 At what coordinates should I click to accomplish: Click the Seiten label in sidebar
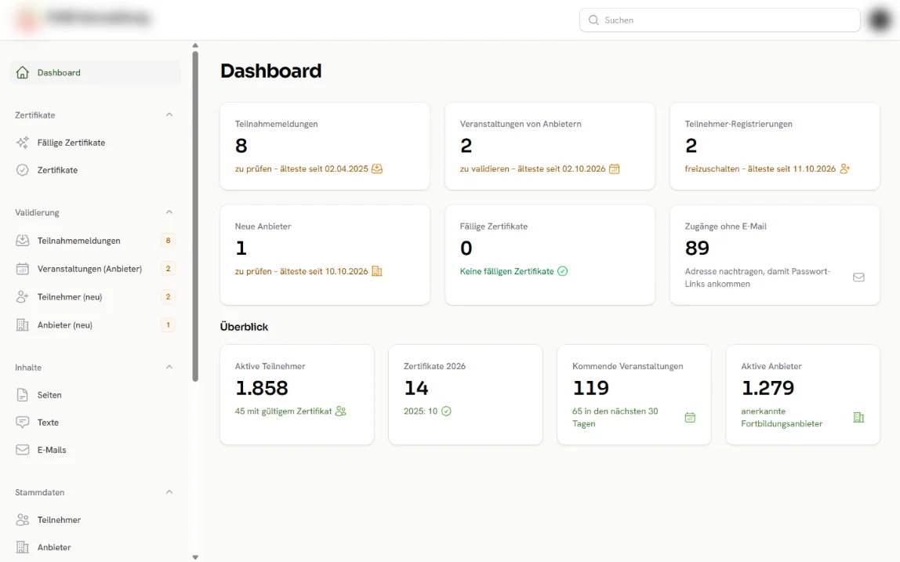coord(49,395)
